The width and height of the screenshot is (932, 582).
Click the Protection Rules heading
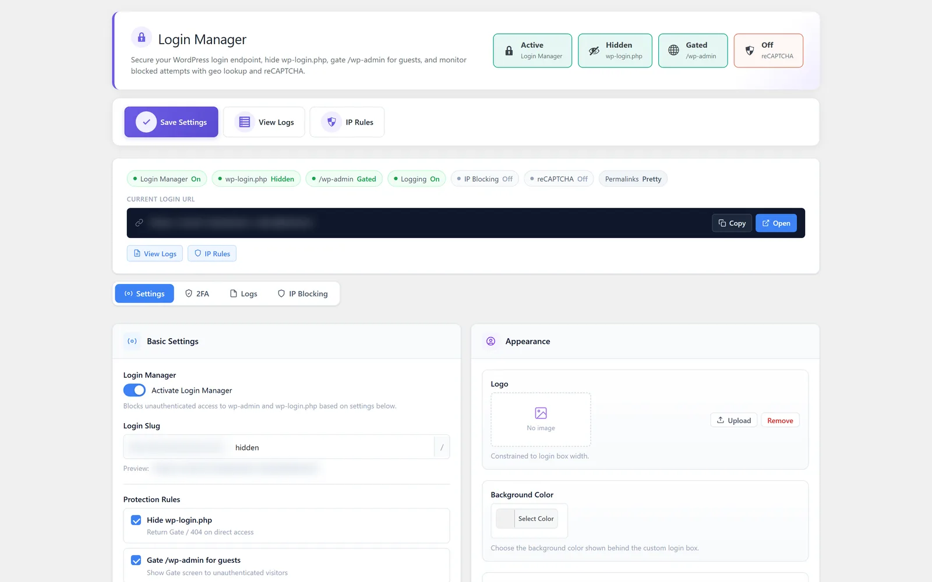pos(151,499)
